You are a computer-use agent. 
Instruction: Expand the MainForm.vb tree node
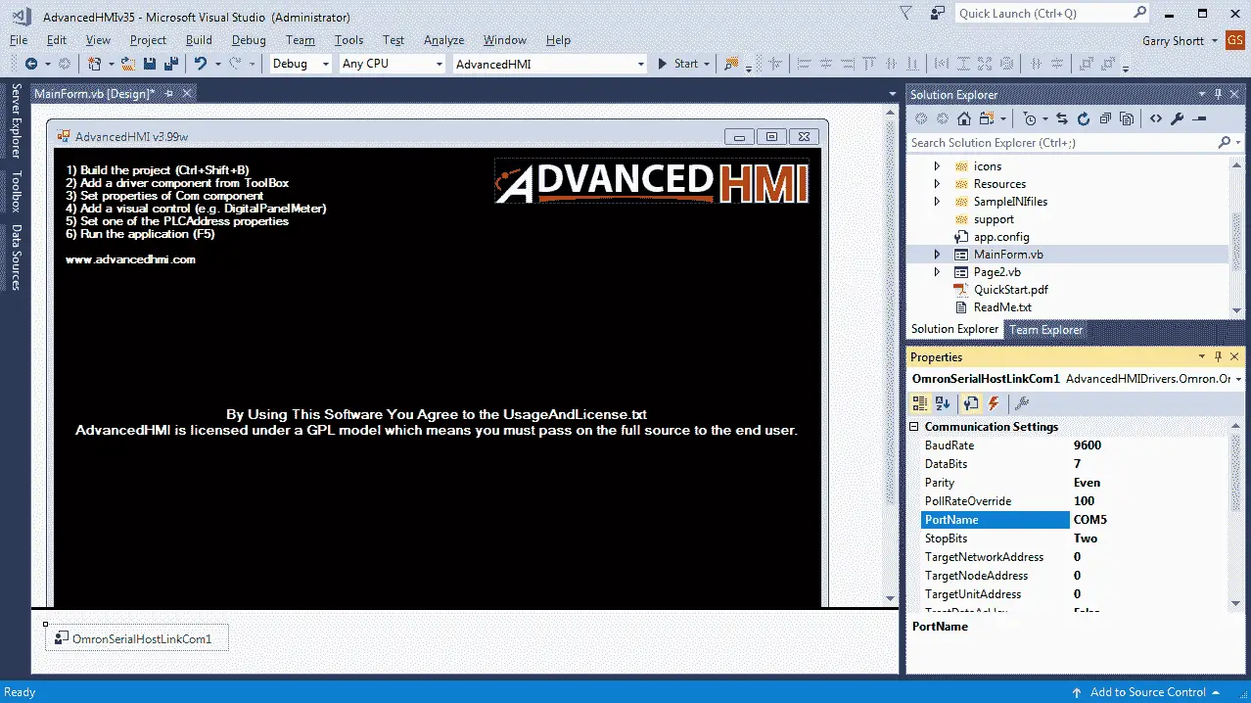point(937,255)
